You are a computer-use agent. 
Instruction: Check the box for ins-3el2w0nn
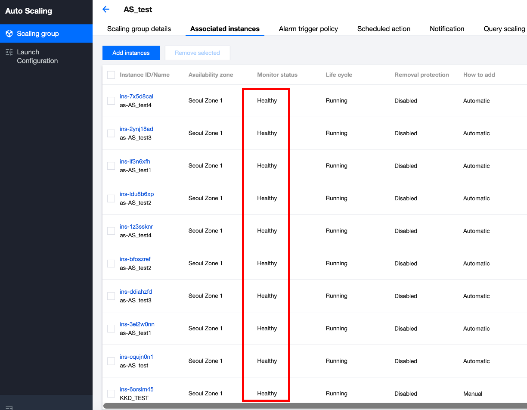tap(111, 329)
